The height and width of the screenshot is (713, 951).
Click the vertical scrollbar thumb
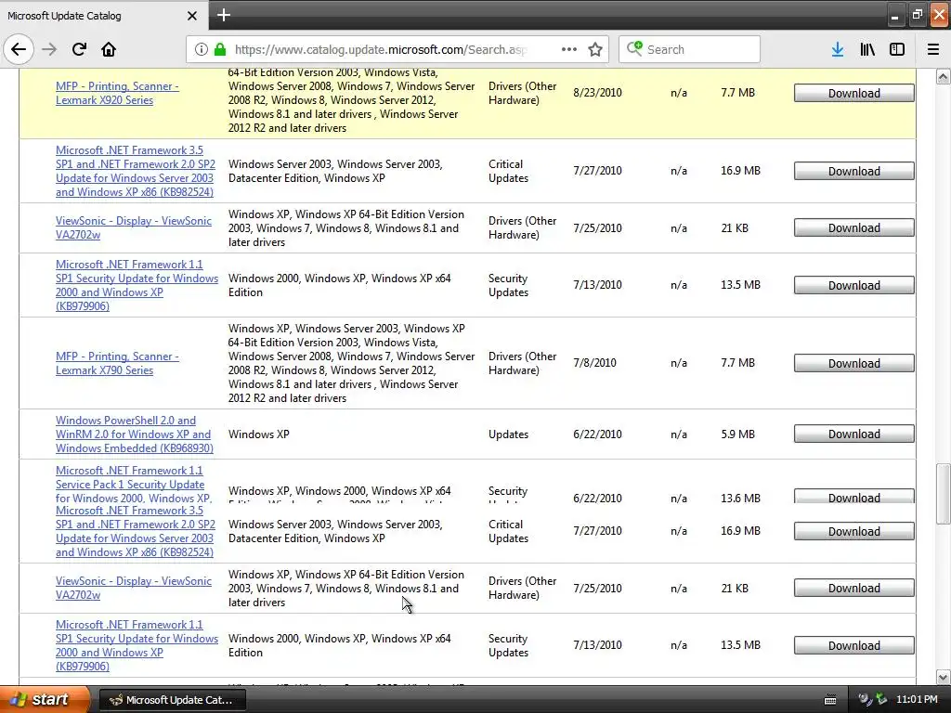click(x=943, y=494)
